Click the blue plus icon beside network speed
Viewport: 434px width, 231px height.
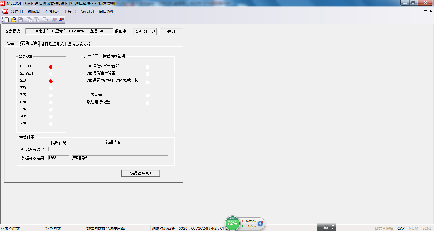[x=260, y=223]
